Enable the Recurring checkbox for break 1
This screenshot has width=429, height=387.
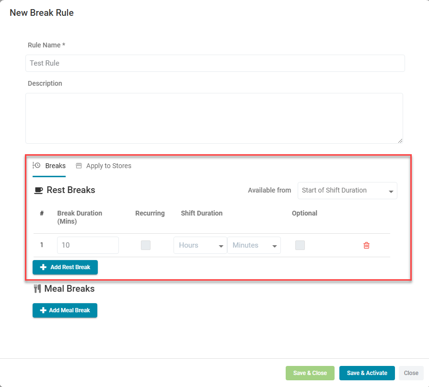[146, 245]
